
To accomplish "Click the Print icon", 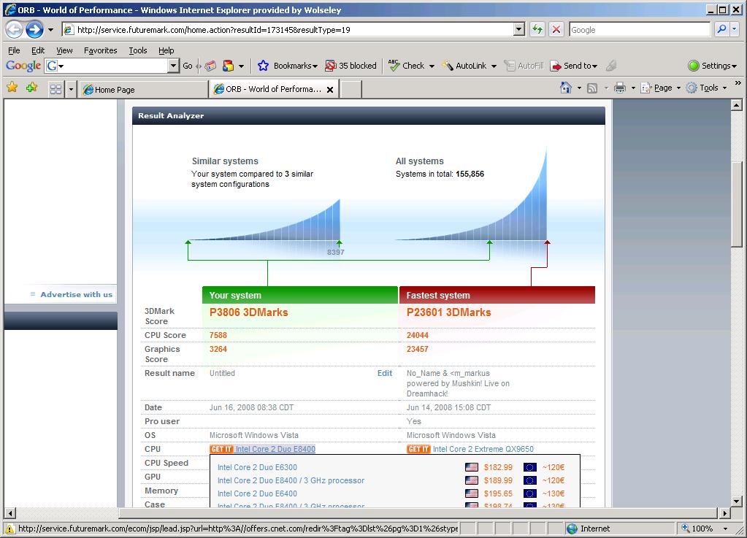I will (619, 88).
